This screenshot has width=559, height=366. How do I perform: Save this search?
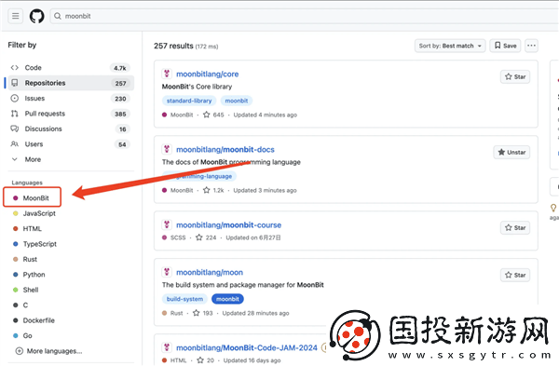click(x=505, y=46)
